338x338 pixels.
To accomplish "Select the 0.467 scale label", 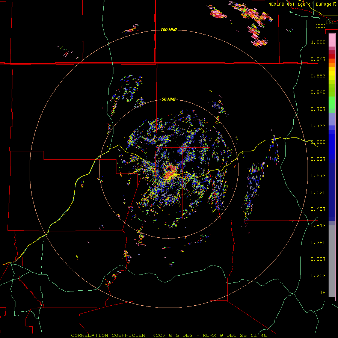I will [x=318, y=209].
